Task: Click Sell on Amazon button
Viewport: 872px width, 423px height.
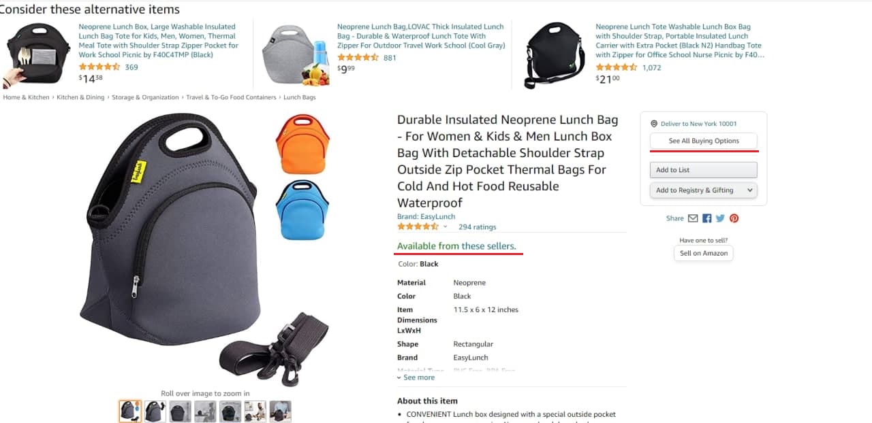Action: pos(704,253)
